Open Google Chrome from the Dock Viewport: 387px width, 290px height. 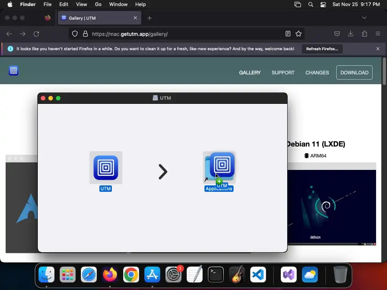click(131, 275)
